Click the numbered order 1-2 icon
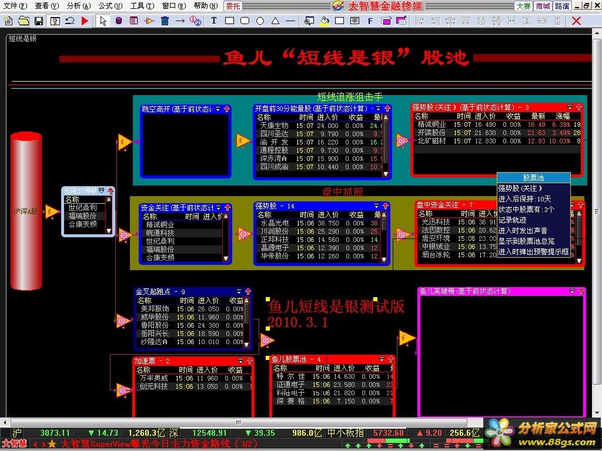 pyautogui.click(x=195, y=21)
